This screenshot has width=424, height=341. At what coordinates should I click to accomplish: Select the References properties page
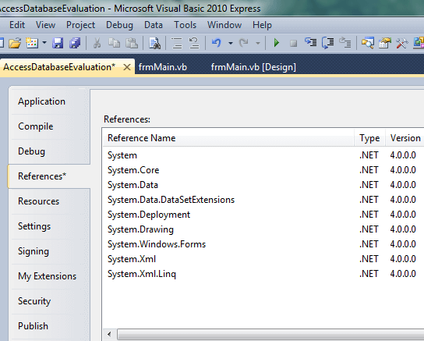click(x=49, y=176)
